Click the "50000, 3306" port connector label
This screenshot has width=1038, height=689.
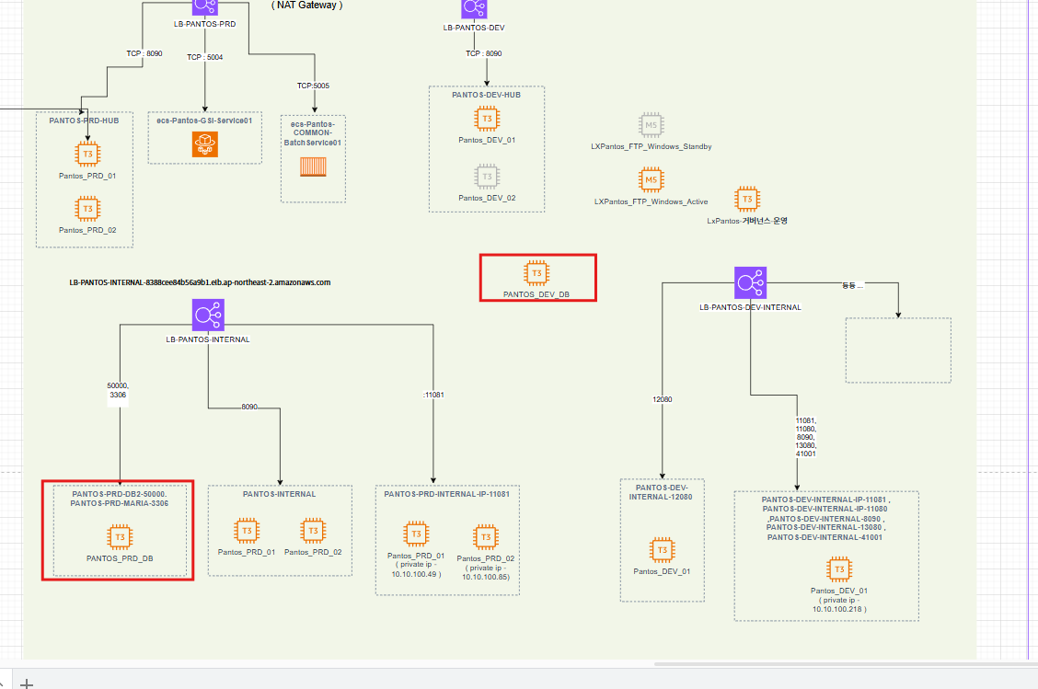[117, 392]
